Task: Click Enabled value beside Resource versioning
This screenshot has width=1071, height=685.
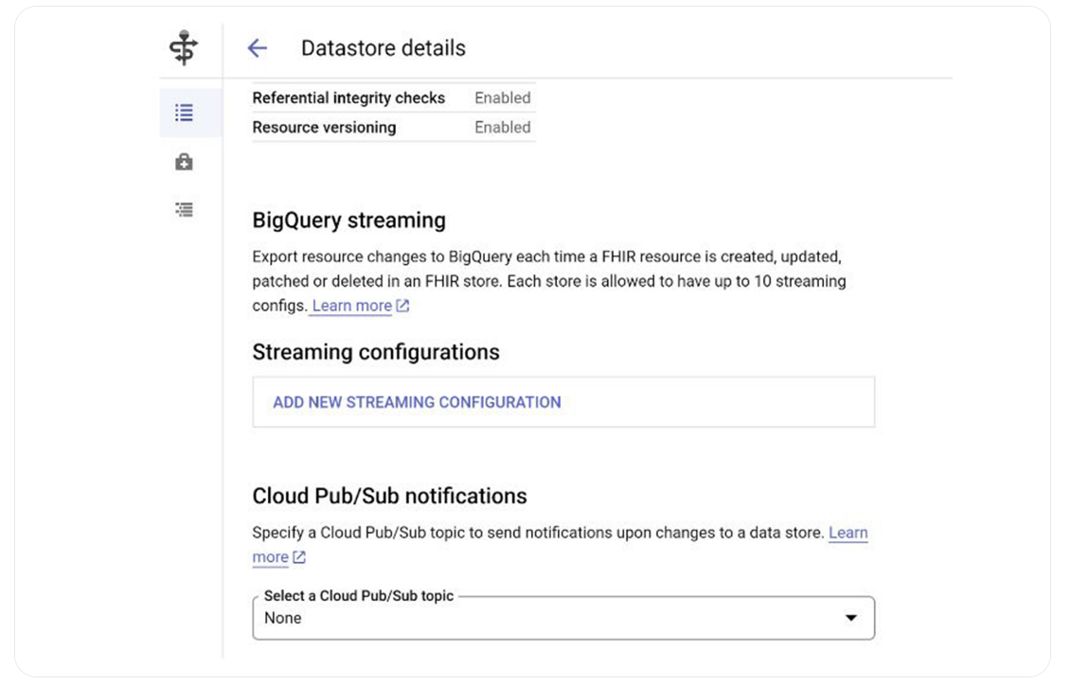Action: 502,127
